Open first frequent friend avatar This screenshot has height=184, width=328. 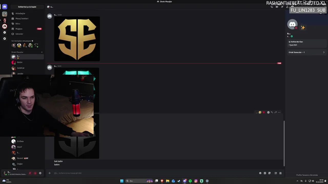point(14,45)
